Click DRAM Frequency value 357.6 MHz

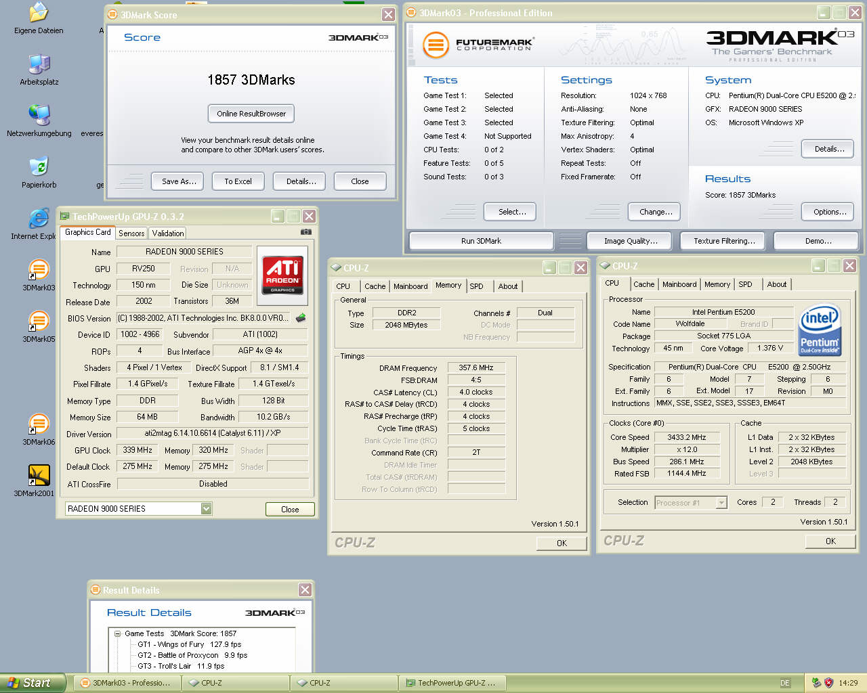point(476,368)
